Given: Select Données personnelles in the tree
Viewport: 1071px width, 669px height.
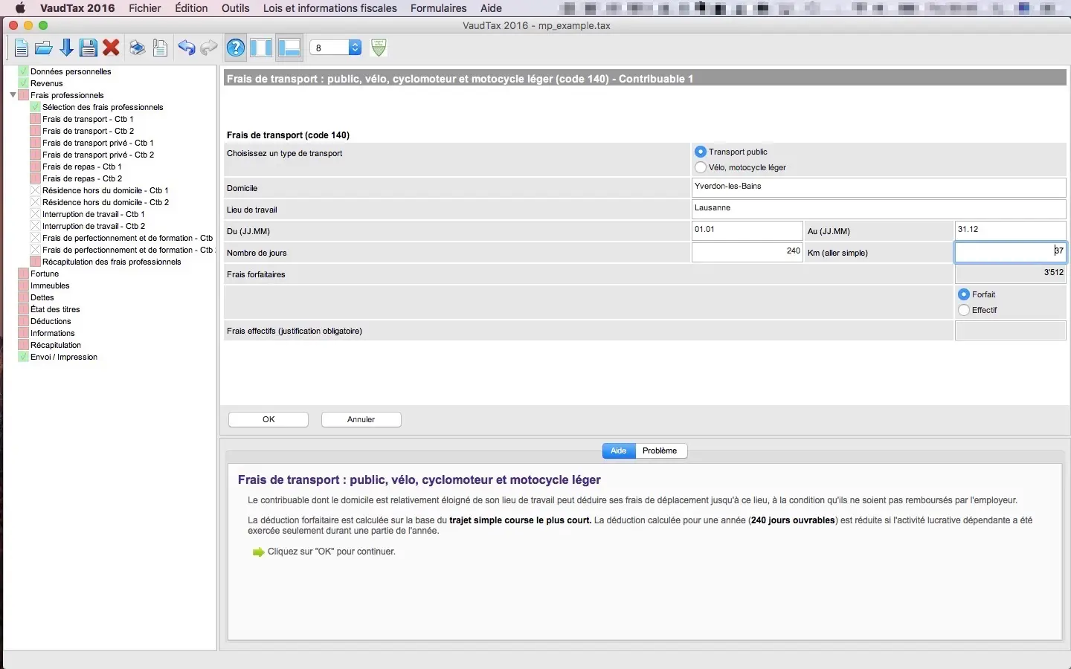Looking at the screenshot, I should click(71, 71).
